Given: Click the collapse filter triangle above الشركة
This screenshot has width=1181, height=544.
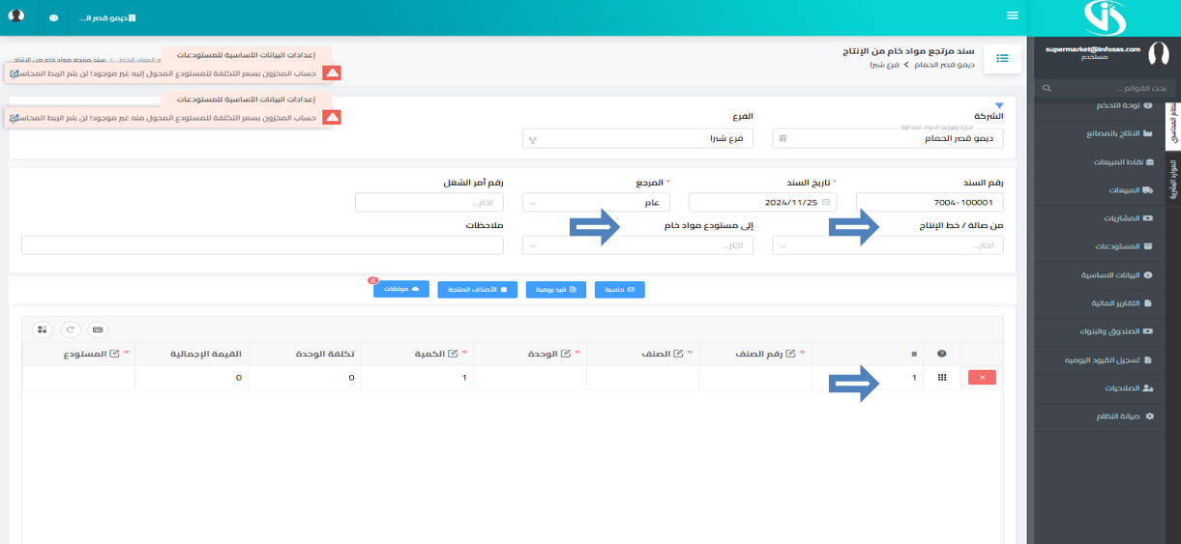Looking at the screenshot, I should click(x=999, y=105).
